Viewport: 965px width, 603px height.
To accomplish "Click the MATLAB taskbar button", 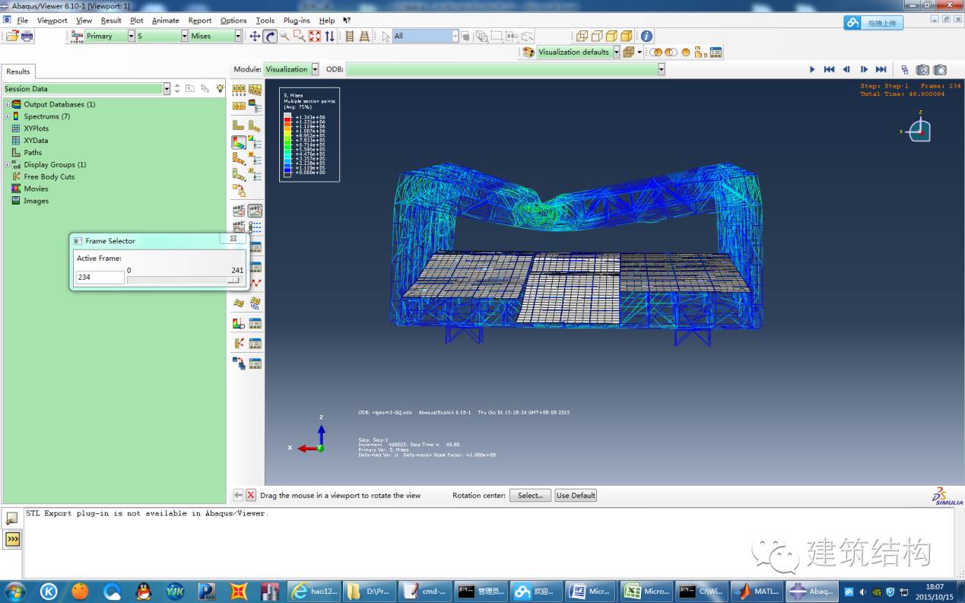I will coord(756,591).
